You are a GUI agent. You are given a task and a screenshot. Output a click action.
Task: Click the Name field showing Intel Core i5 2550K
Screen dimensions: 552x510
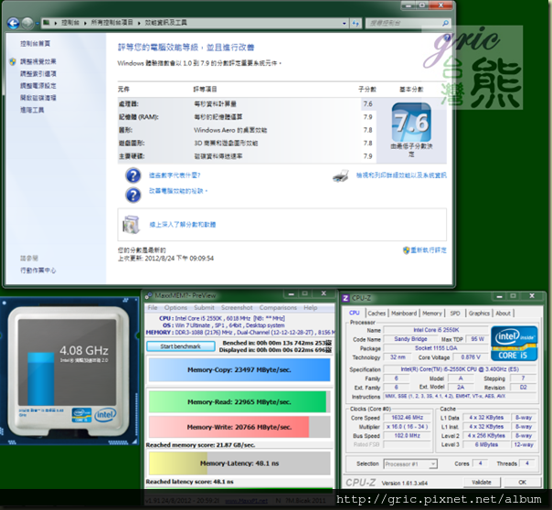tap(436, 330)
